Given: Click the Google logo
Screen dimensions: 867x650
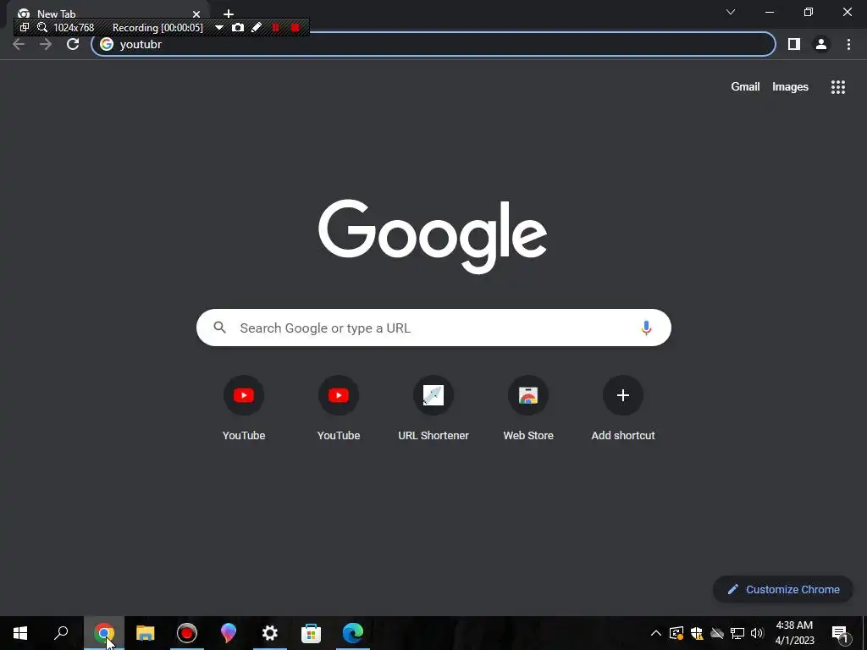Looking at the screenshot, I should tap(433, 236).
